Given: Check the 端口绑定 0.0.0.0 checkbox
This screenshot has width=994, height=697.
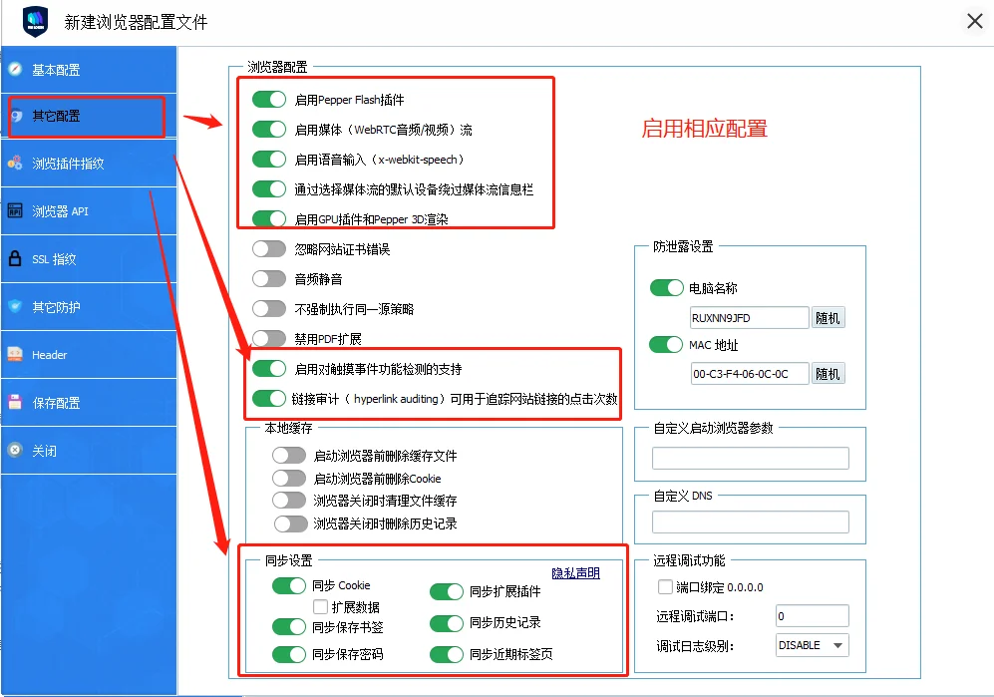Looking at the screenshot, I should point(666,587).
